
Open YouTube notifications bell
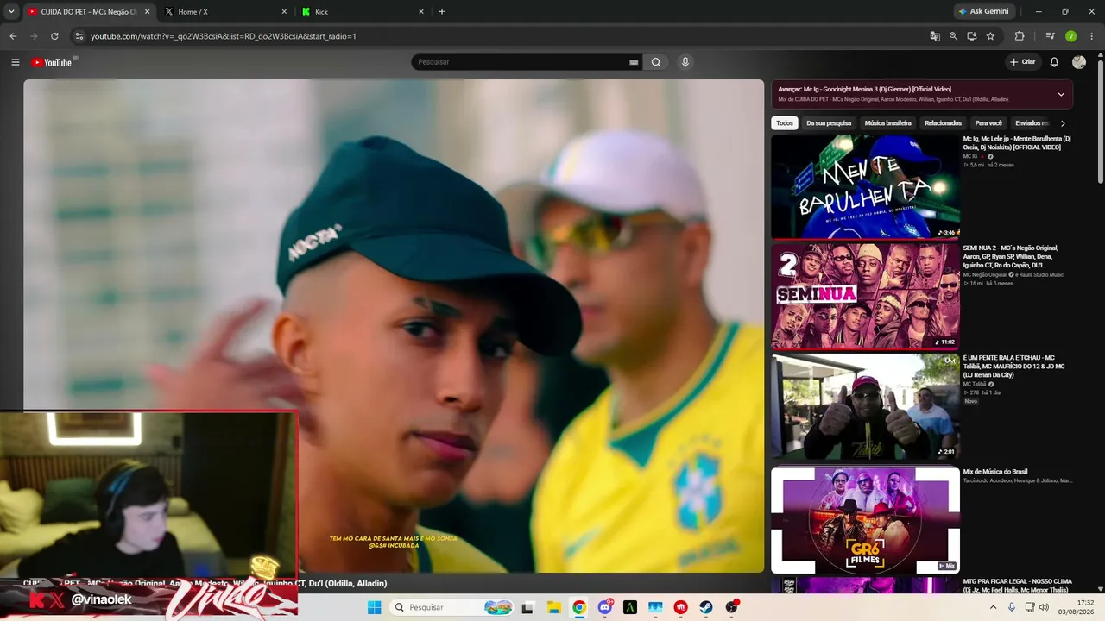(1054, 62)
